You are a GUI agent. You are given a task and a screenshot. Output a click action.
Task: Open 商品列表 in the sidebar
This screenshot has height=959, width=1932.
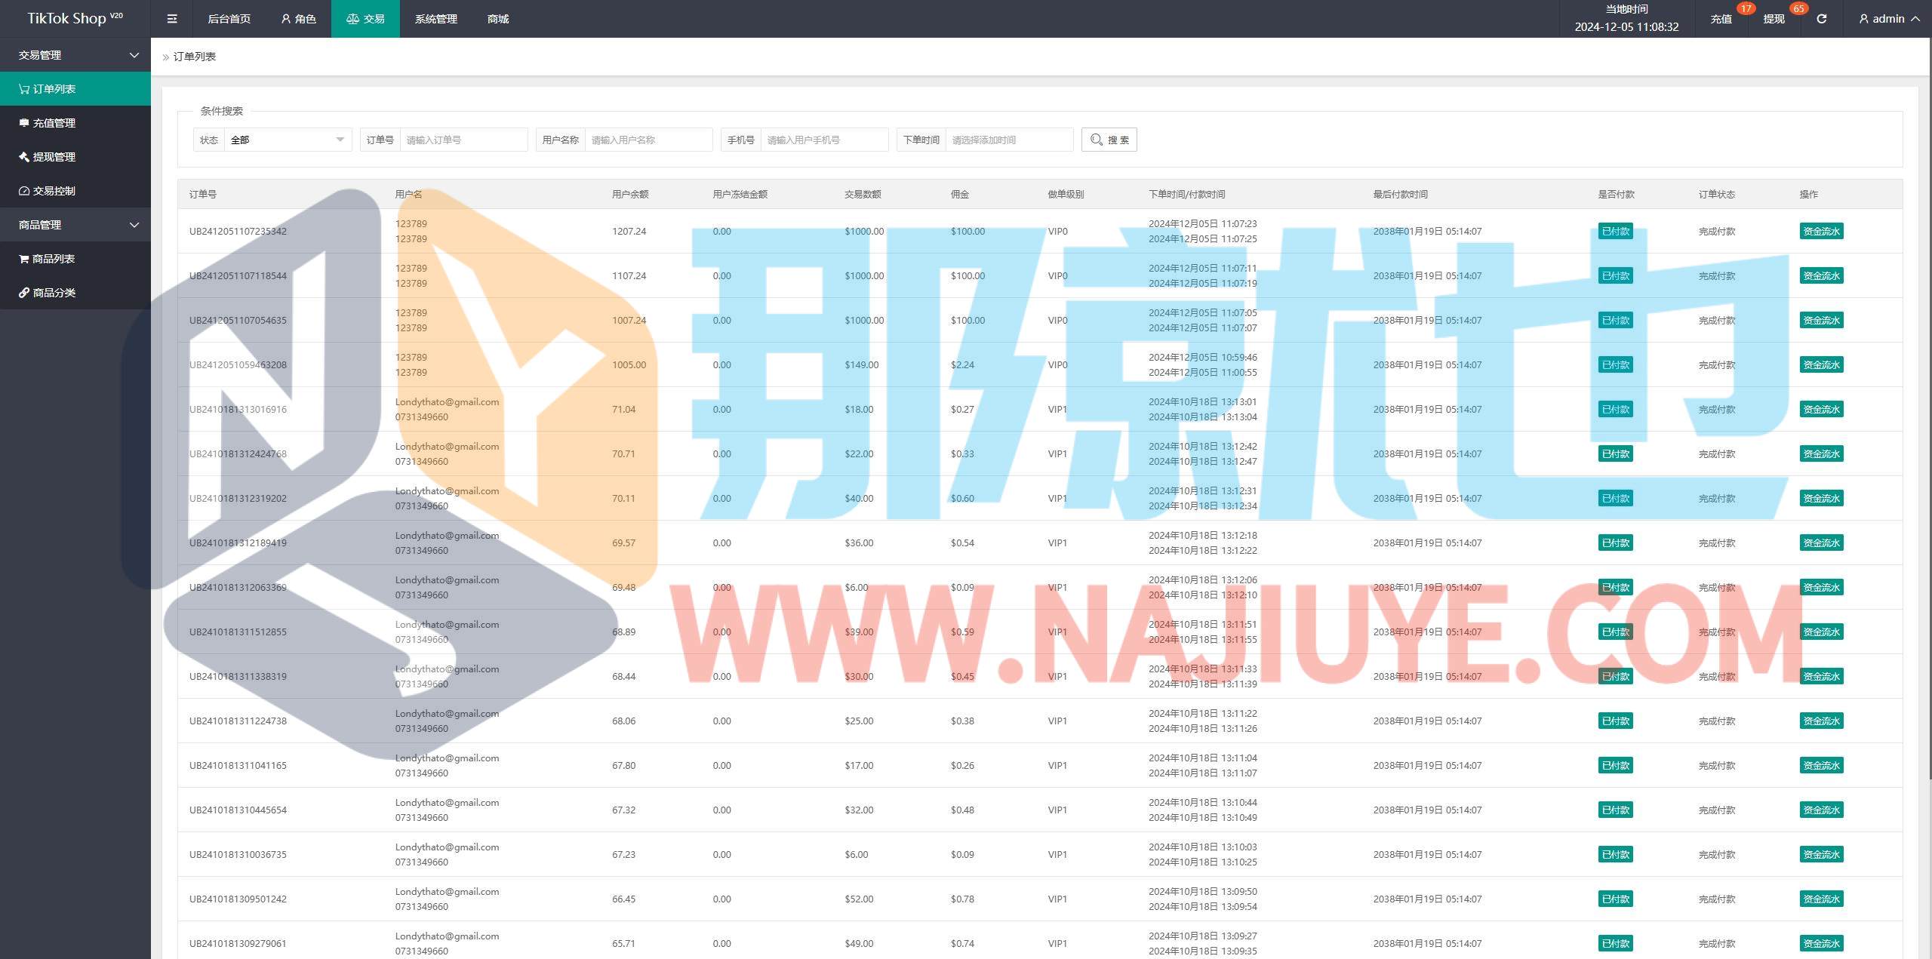tap(53, 259)
